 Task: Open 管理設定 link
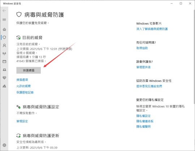pos(22,121)
